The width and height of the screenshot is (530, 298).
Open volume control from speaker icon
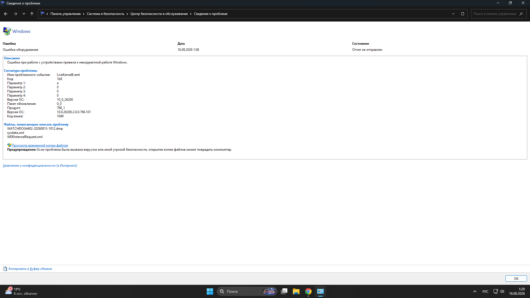(x=502, y=291)
